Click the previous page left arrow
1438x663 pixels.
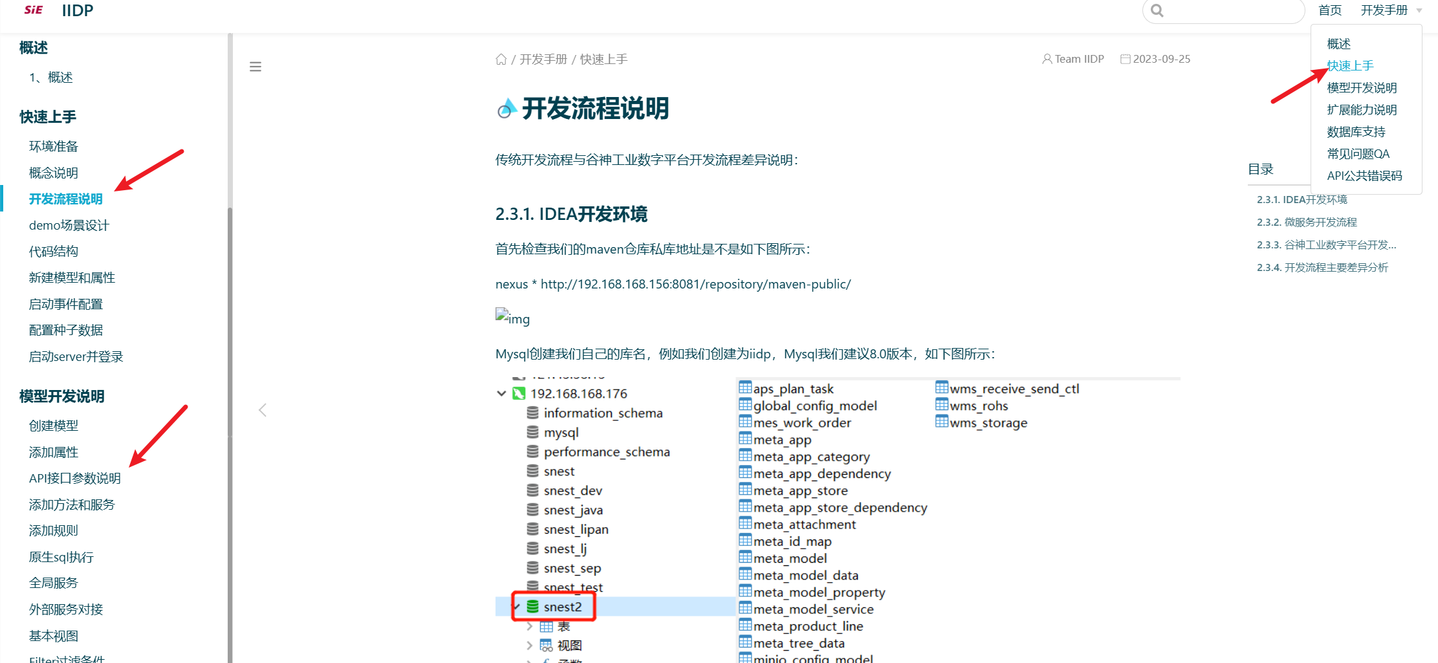263,410
